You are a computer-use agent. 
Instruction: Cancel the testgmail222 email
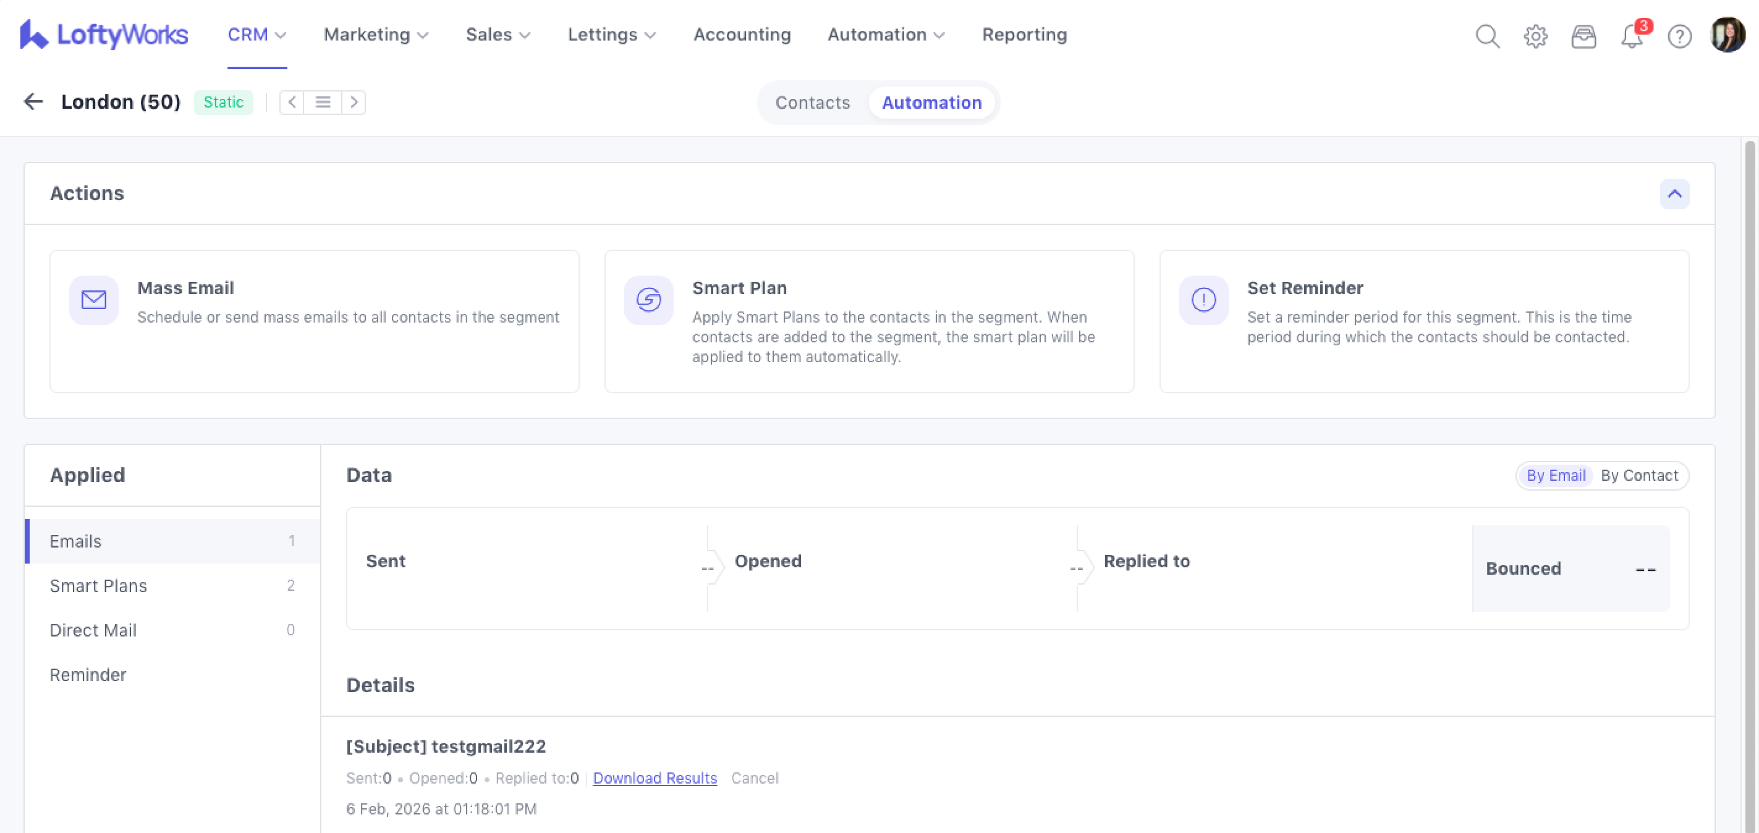pyautogui.click(x=754, y=778)
